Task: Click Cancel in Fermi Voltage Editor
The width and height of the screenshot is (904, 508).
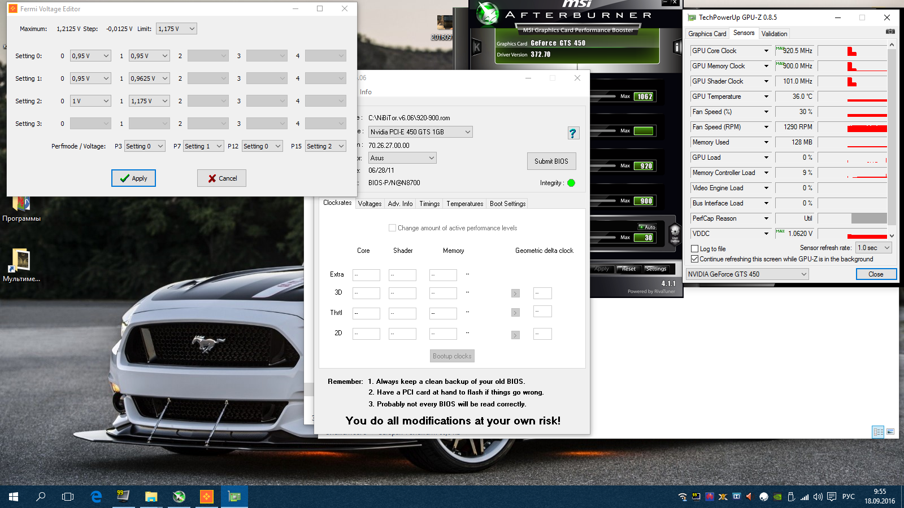Action: [221, 178]
